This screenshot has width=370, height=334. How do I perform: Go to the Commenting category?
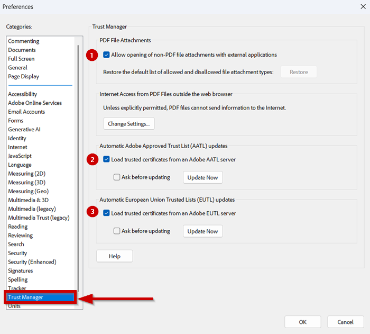23,41
